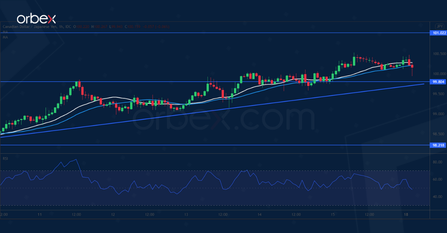Screen dimensions: 447x233
Task: Click the IDC exchange label in the legend
Action: 68,27
